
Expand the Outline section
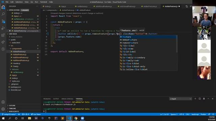(x=12, y=106)
